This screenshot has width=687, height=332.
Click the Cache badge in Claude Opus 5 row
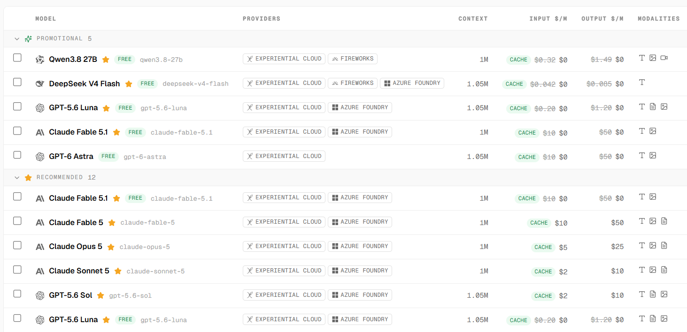[x=543, y=247]
